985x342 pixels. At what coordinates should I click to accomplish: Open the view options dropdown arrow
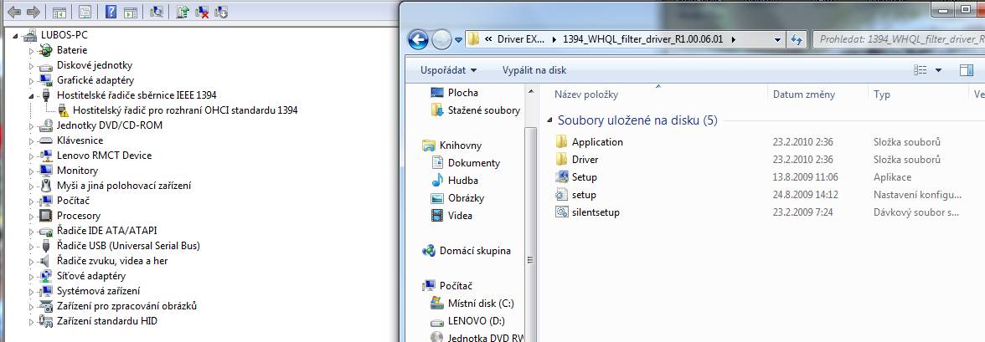pos(938,70)
